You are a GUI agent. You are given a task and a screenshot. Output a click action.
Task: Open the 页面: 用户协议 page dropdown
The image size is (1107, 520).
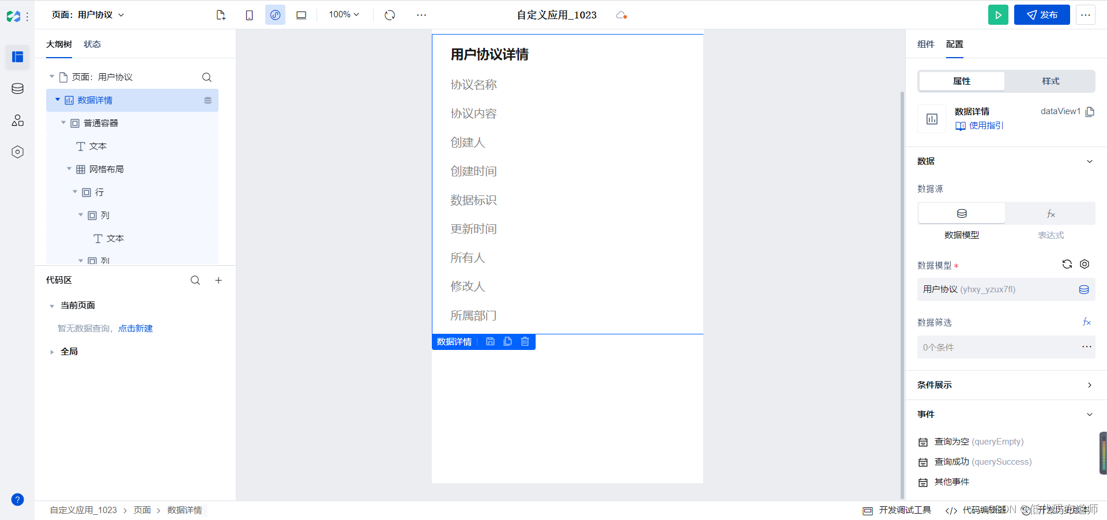click(x=88, y=15)
